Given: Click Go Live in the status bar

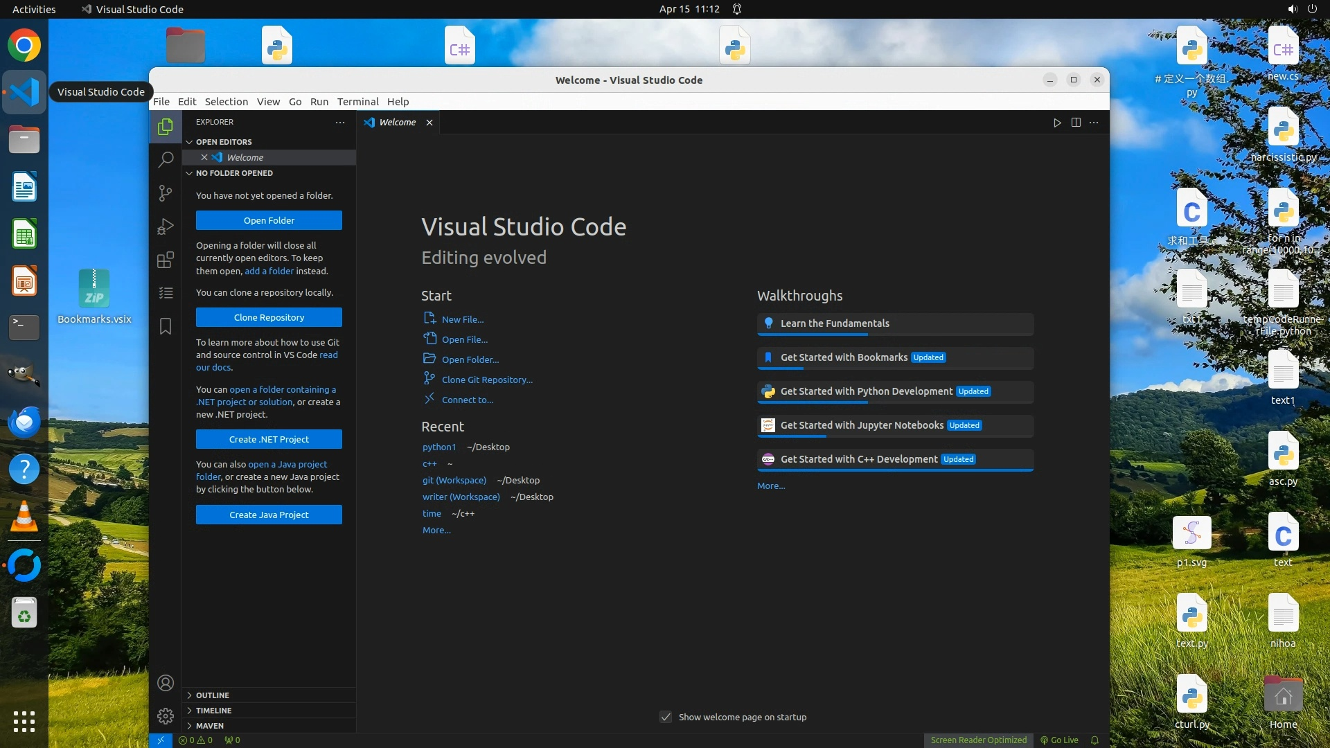Looking at the screenshot, I should (x=1059, y=740).
